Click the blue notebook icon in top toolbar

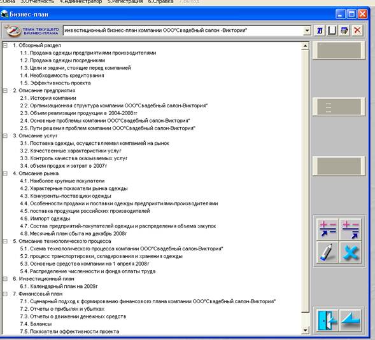(x=344, y=31)
